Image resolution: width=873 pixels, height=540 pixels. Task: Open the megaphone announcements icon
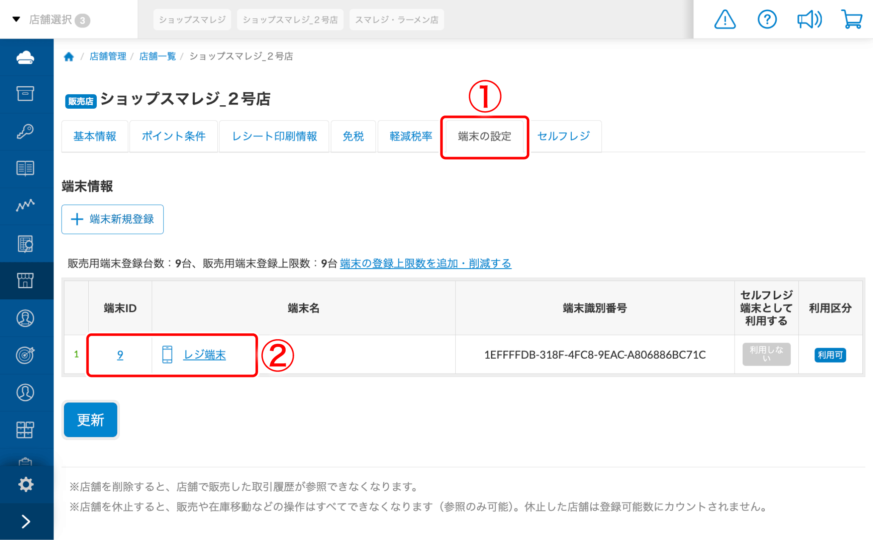(x=809, y=20)
